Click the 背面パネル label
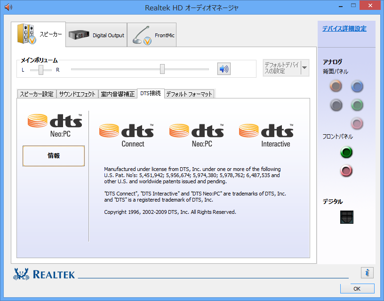Screen dimensions: 384x301 pyautogui.click(x=336, y=72)
